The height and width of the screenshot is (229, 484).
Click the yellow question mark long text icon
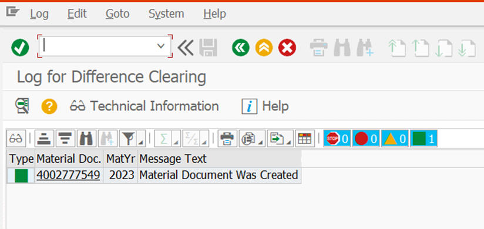(x=49, y=106)
